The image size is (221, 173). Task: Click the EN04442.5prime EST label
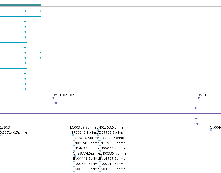coord(86,159)
